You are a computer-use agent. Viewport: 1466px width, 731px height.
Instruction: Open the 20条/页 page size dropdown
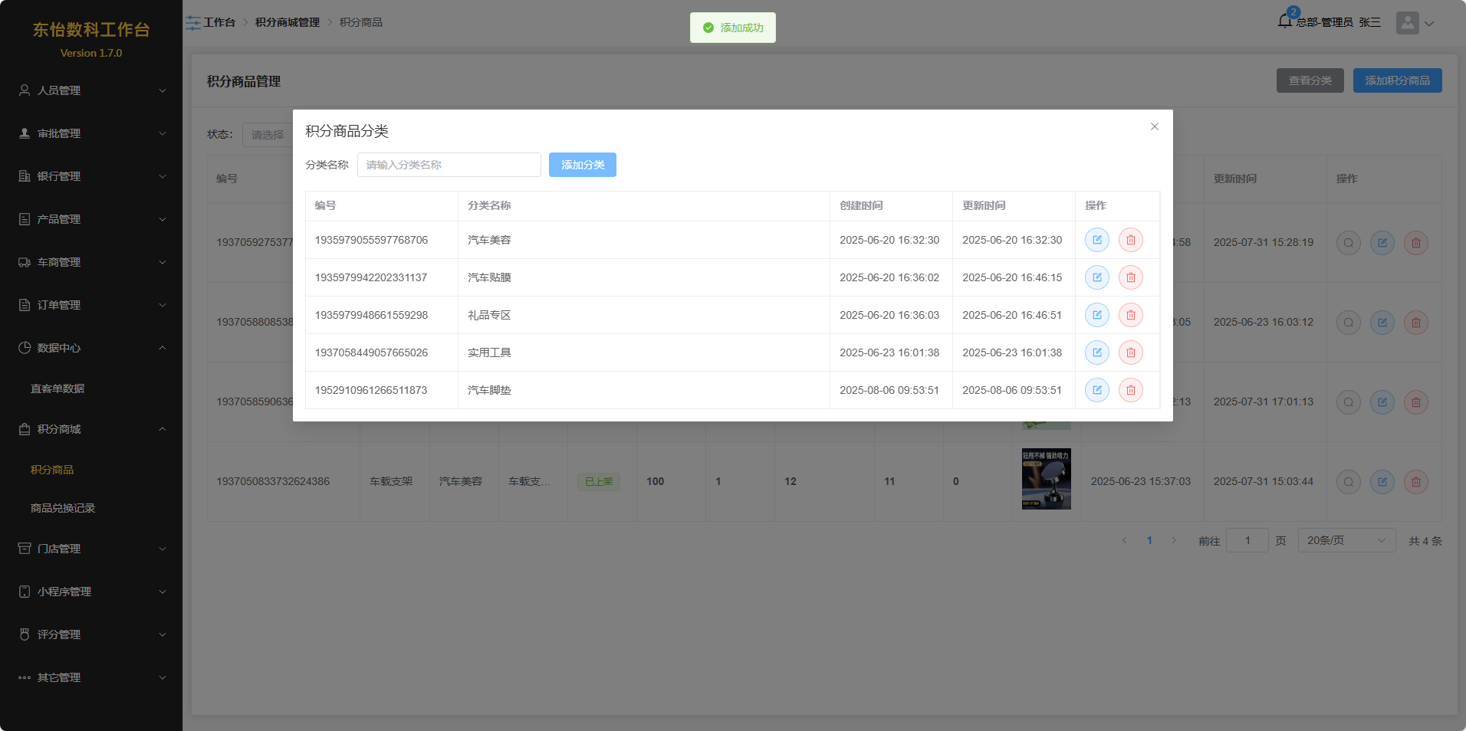(x=1346, y=540)
